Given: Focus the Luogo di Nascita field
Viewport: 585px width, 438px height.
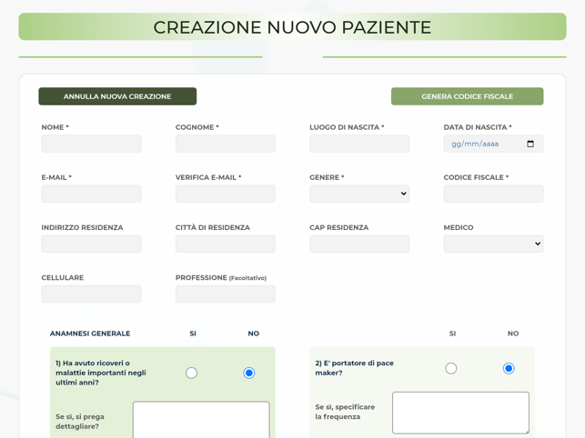Looking at the screenshot, I should (359, 144).
